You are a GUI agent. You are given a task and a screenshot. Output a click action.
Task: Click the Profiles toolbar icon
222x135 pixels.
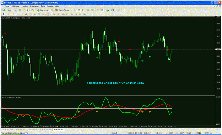9,10
